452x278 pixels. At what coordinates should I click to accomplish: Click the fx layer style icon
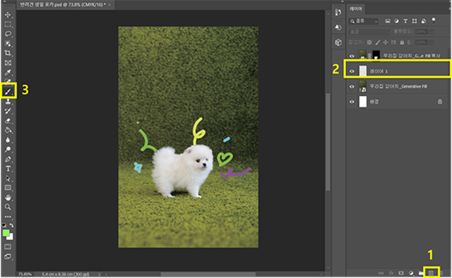[x=391, y=273]
